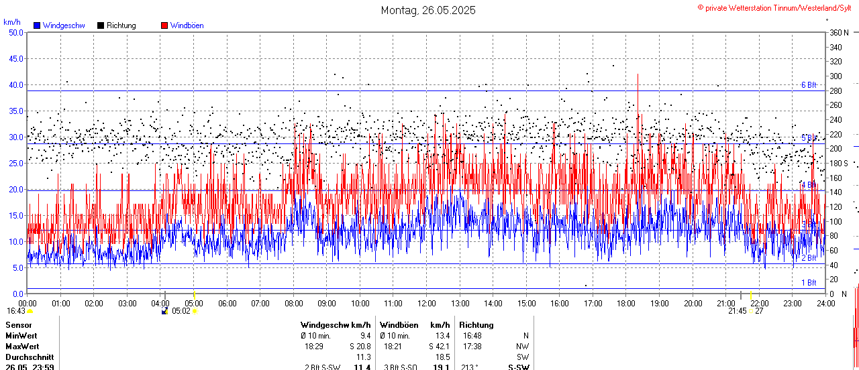
Task: Click the 05:02 sunrise time label
Action: tap(181, 311)
